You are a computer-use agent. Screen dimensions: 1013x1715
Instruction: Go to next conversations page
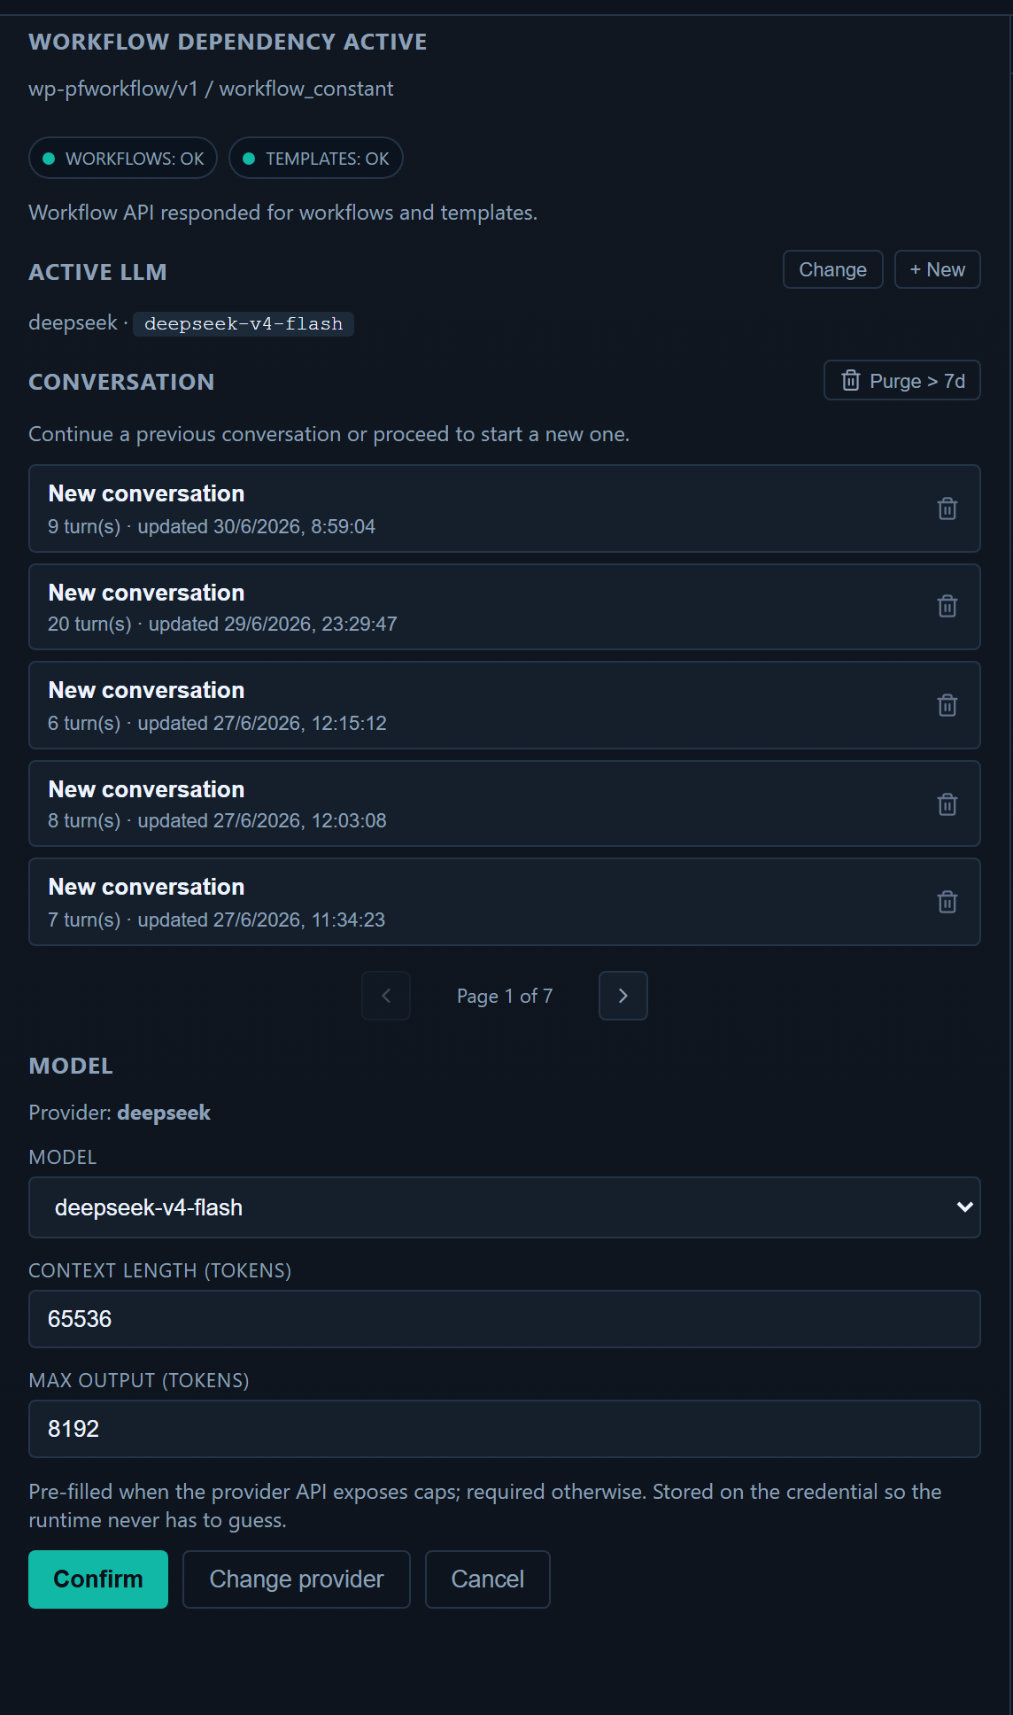(622, 996)
